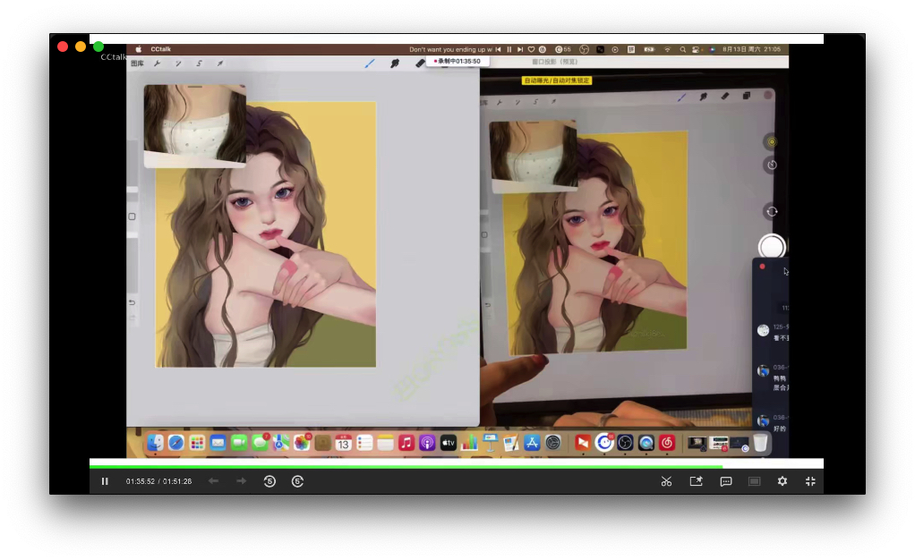Open Maps from the Dock
Screen dimensions: 915x560
281,444
